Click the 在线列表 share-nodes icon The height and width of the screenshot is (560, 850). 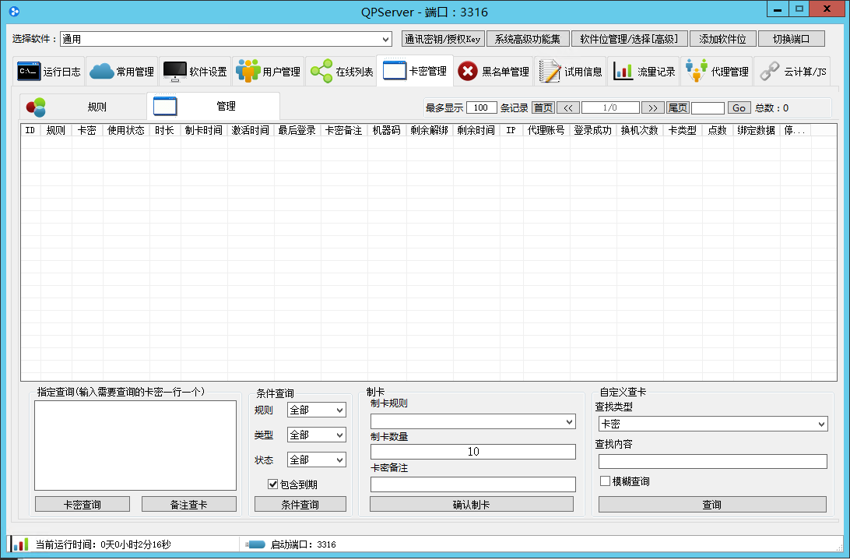[x=321, y=72]
